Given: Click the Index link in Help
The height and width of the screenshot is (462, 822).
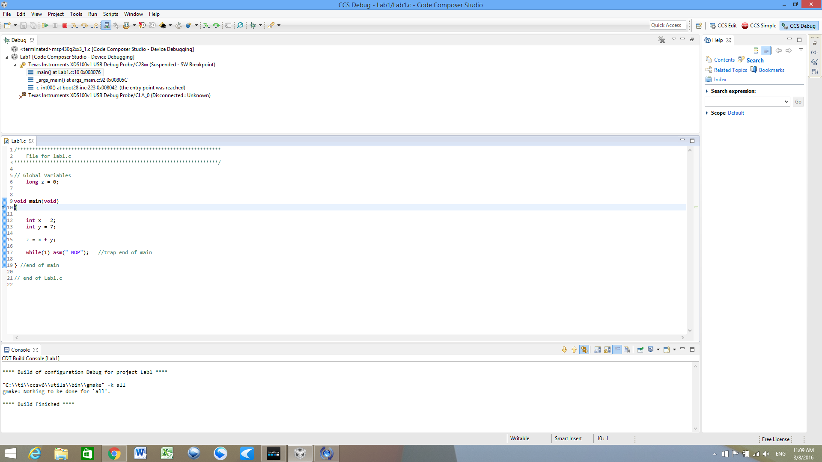Looking at the screenshot, I should point(720,80).
